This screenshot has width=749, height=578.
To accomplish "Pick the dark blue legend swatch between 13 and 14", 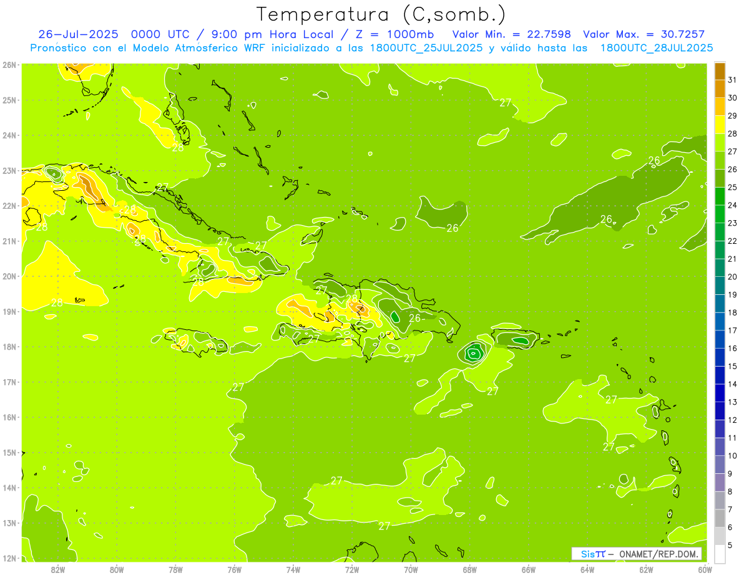I will tap(720, 393).
